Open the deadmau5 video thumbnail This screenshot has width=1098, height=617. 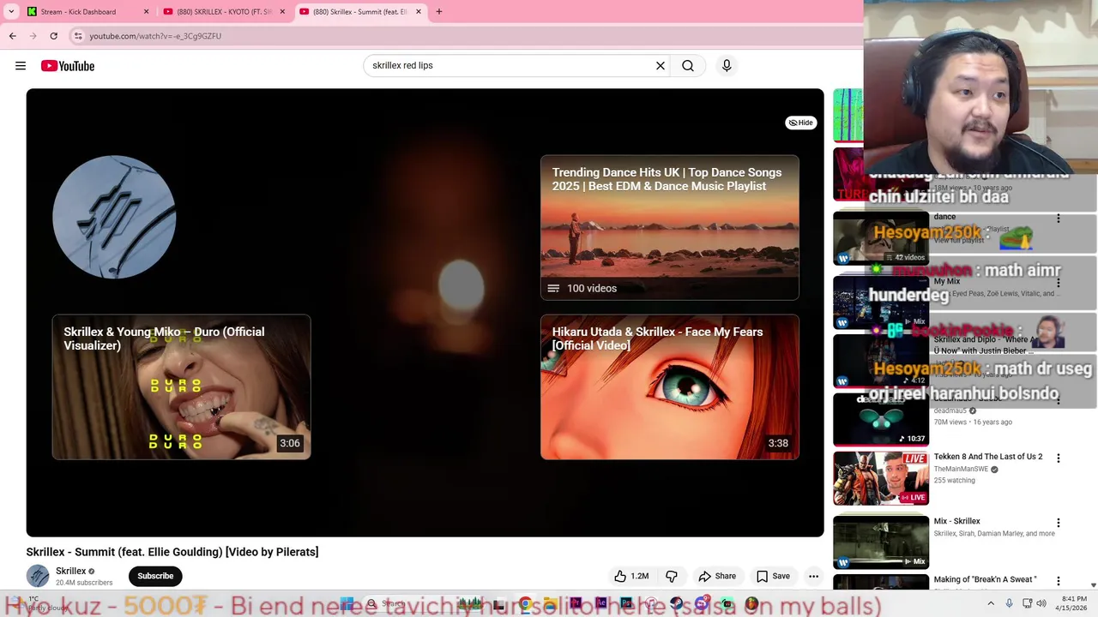[x=881, y=419]
